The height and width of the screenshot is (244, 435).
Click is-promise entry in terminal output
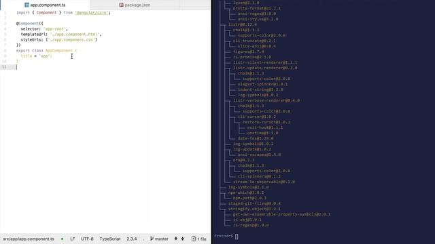tap(252, 57)
